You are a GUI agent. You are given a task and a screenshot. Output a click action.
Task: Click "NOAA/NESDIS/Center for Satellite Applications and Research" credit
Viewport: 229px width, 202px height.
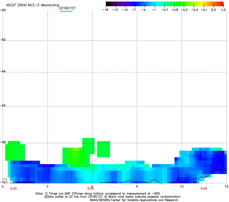click(x=134, y=200)
